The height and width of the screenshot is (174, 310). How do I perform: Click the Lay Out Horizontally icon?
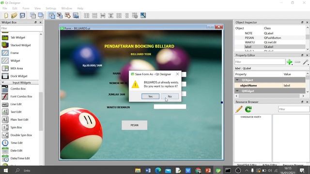click(86, 15)
